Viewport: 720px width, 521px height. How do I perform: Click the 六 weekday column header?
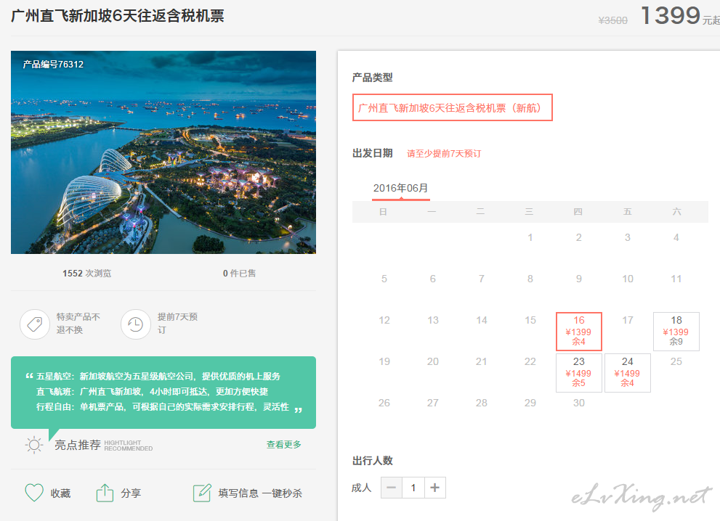coord(676,211)
